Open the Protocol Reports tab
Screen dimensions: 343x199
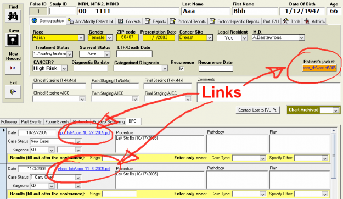(188, 21)
